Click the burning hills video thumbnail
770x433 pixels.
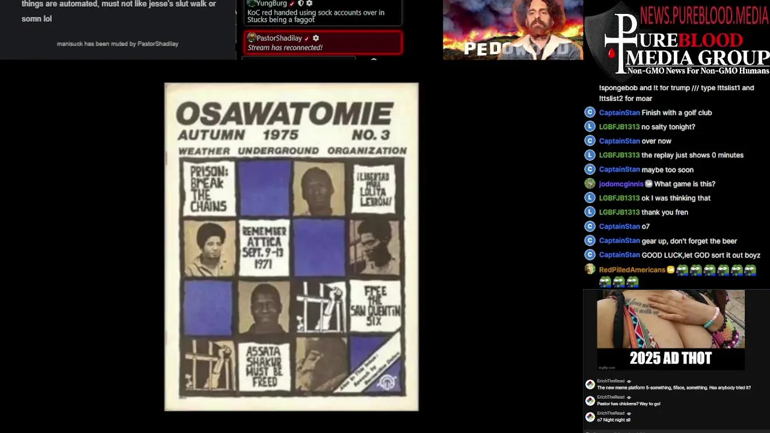point(513,29)
